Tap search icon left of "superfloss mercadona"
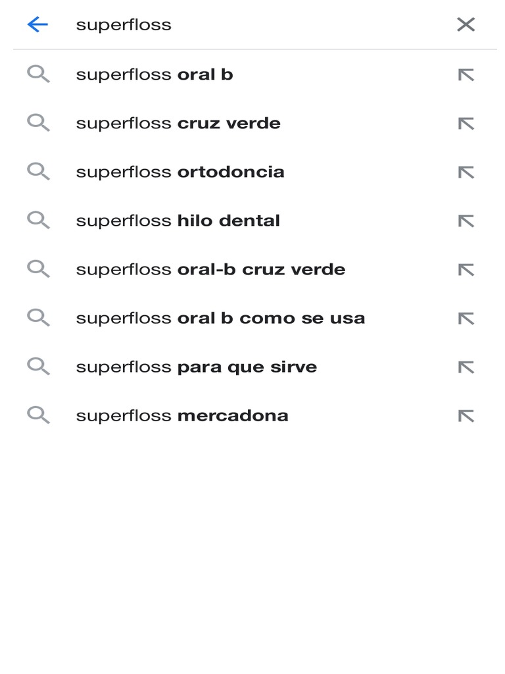 [38, 415]
